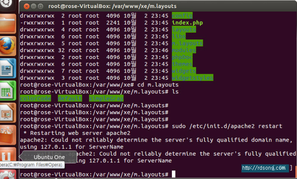Maximize the terminal window
297x179 pixels.
point(40,6)
